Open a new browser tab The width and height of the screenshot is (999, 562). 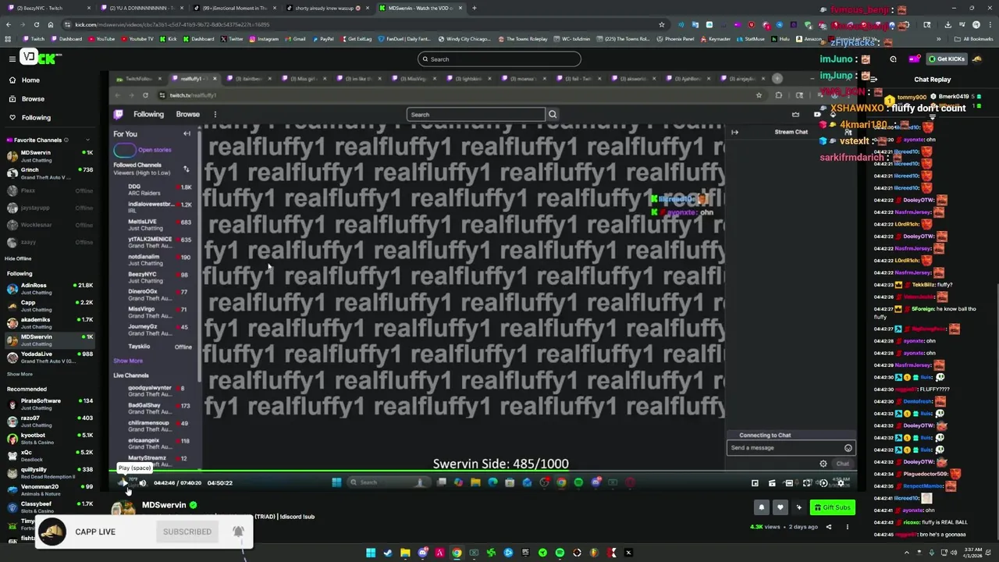475,8
